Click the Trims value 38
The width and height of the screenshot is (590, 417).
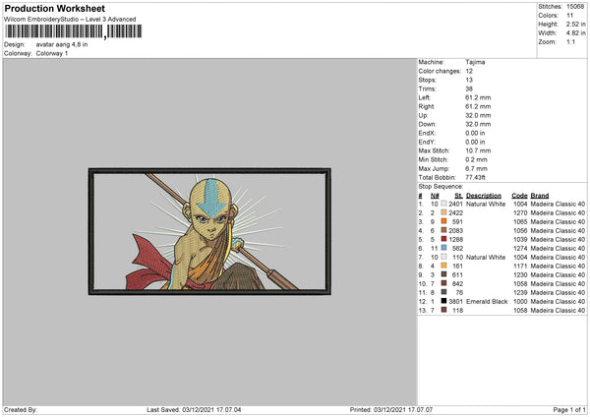pos(469,89)
